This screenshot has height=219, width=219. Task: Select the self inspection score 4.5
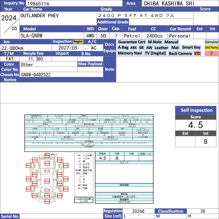[x=195, y=125]
